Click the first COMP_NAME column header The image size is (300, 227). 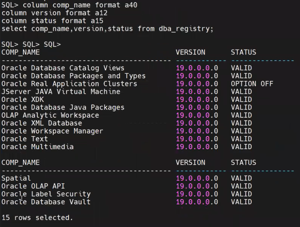coord(20,53)
